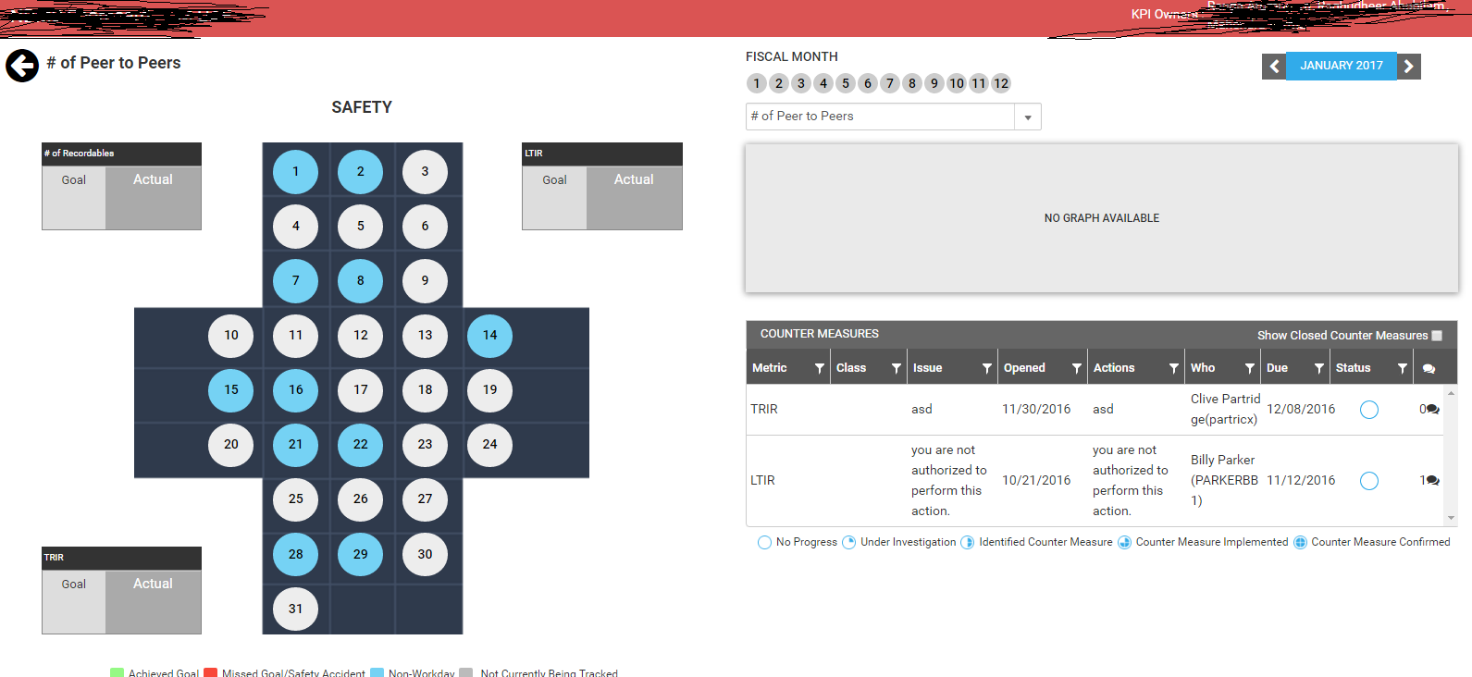The height and width of the screenshot is (677, 1472).
Task: Filter the Metric column
Action: pos(819,368)
